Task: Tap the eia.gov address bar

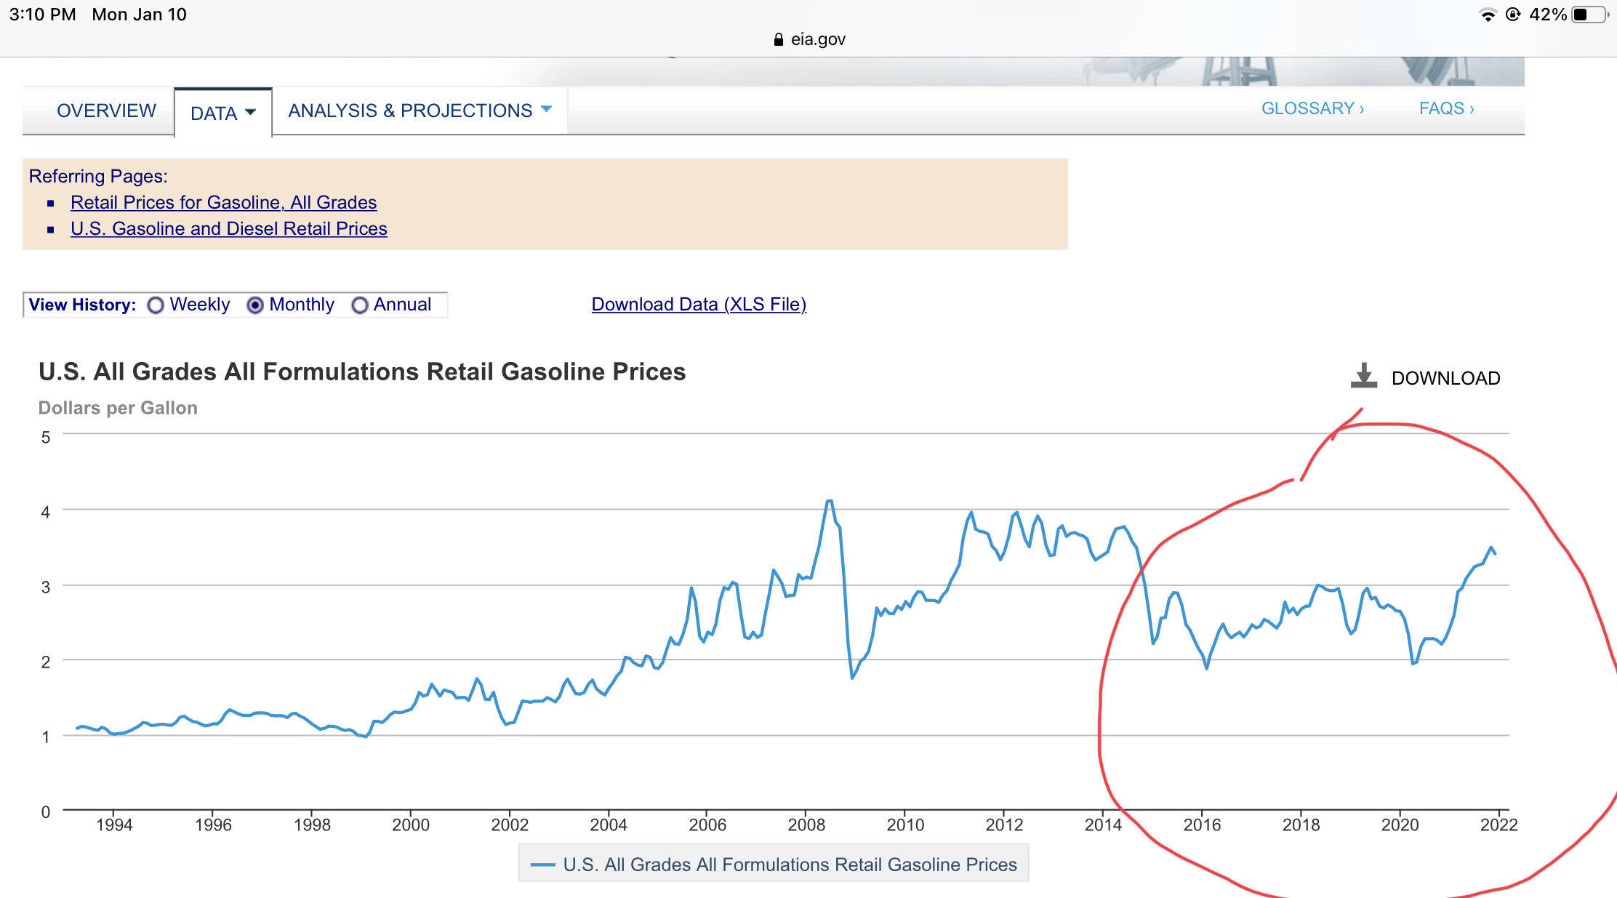Action: (x=809, y=39)
